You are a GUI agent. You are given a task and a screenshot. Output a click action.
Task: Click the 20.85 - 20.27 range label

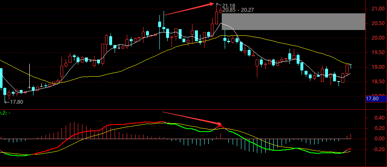point(239,10)
